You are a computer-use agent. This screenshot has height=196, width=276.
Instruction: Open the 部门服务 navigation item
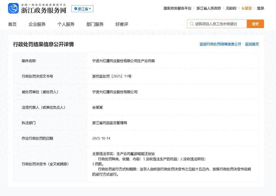pyautogui.click(x=95, y=24)
